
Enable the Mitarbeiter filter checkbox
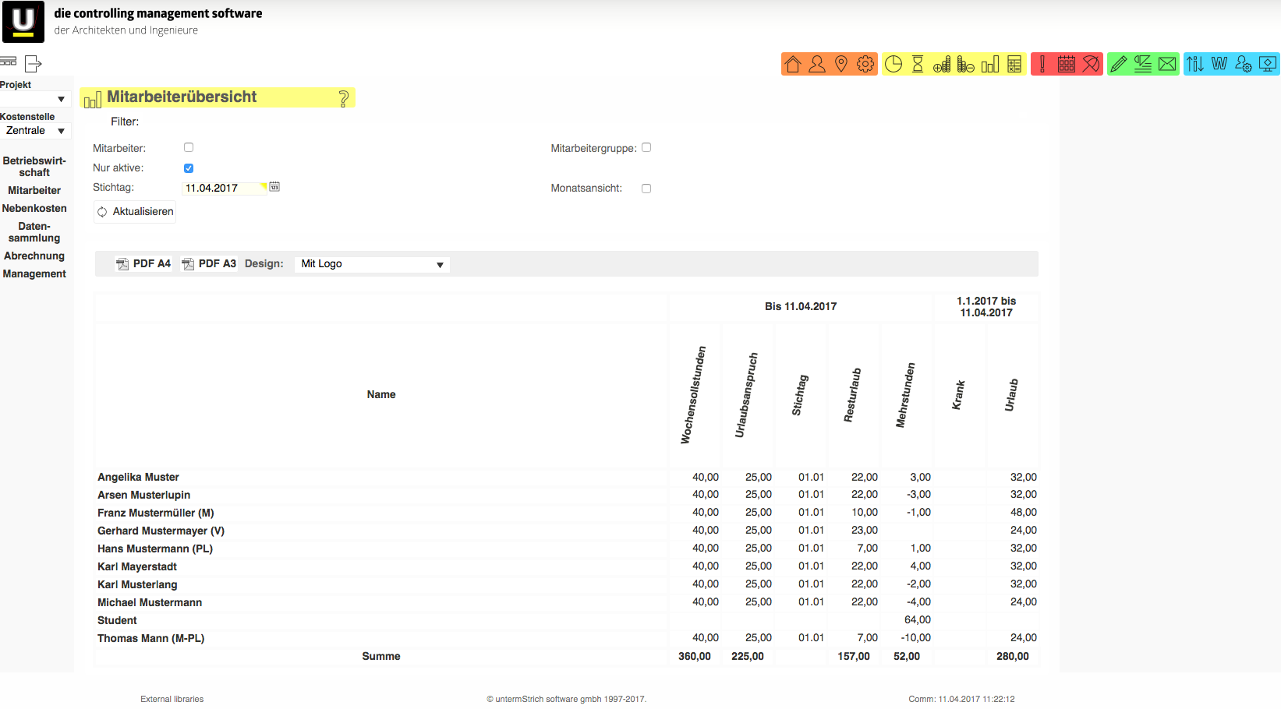pyautogui.click(x=189, y=147)
